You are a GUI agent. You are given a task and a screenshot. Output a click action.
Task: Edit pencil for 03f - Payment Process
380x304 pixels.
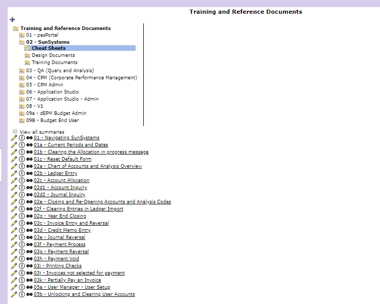[14, 245]
